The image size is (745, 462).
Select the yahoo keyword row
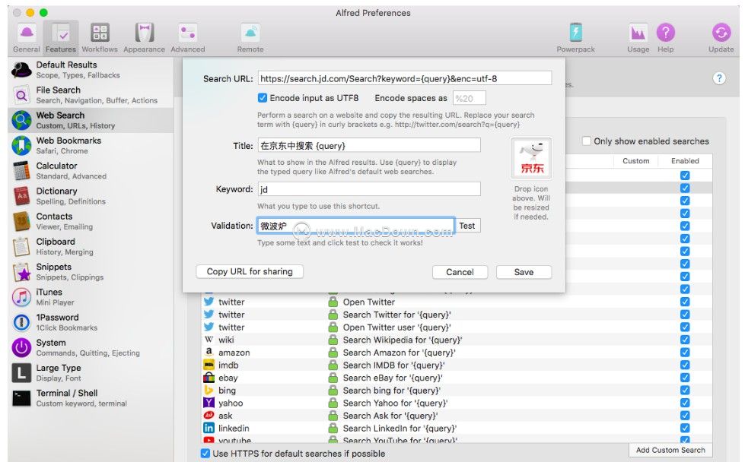457,403
